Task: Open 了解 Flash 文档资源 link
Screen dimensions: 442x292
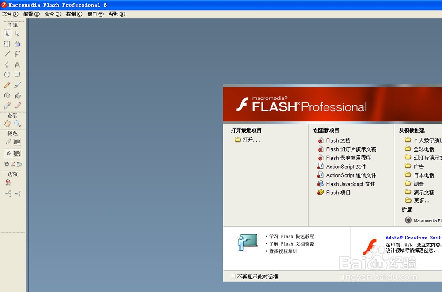Action: coord(291,244)
